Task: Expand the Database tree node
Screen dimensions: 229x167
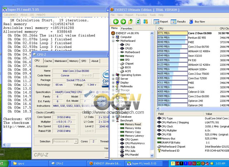Action: click(x=113, y=117)
